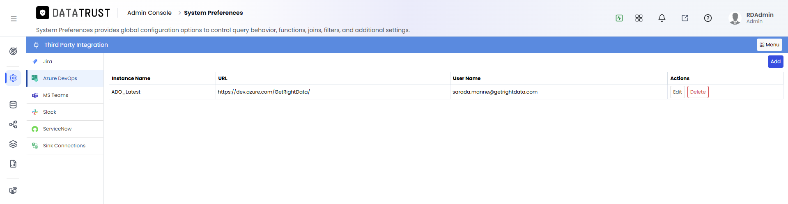Viewport: 788px width, 204px height.
Task: Click the DataTrust shield logo
Action: pyautogui.click(x=43, y=13)
